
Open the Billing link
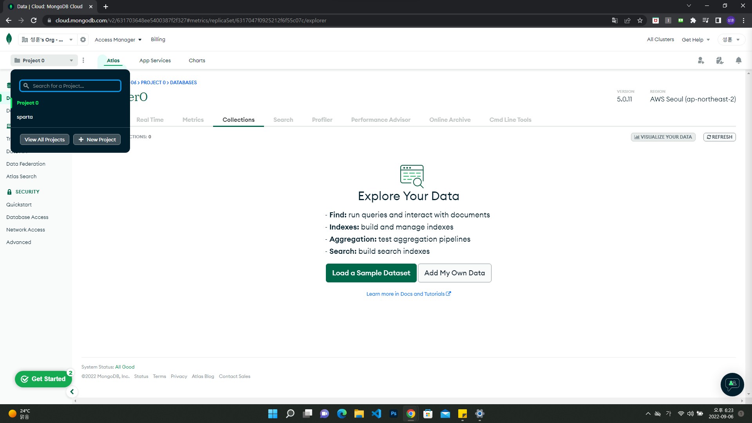coord(158,40)
